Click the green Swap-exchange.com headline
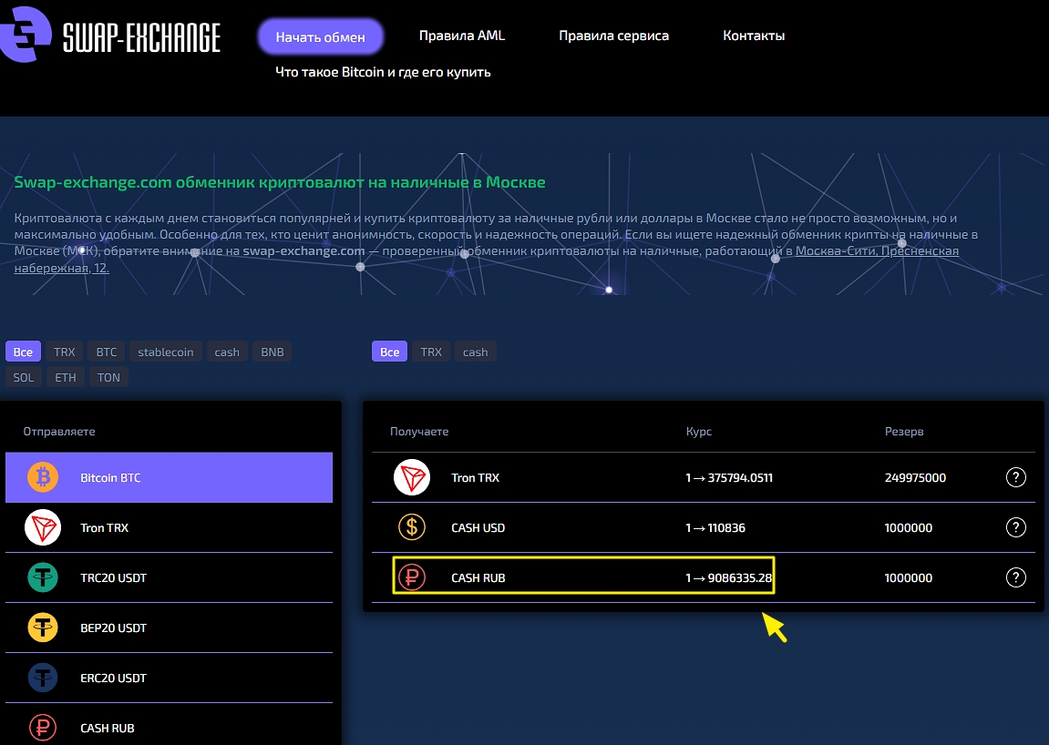The height and width of the screenshot is (745, 1049). 280,182
